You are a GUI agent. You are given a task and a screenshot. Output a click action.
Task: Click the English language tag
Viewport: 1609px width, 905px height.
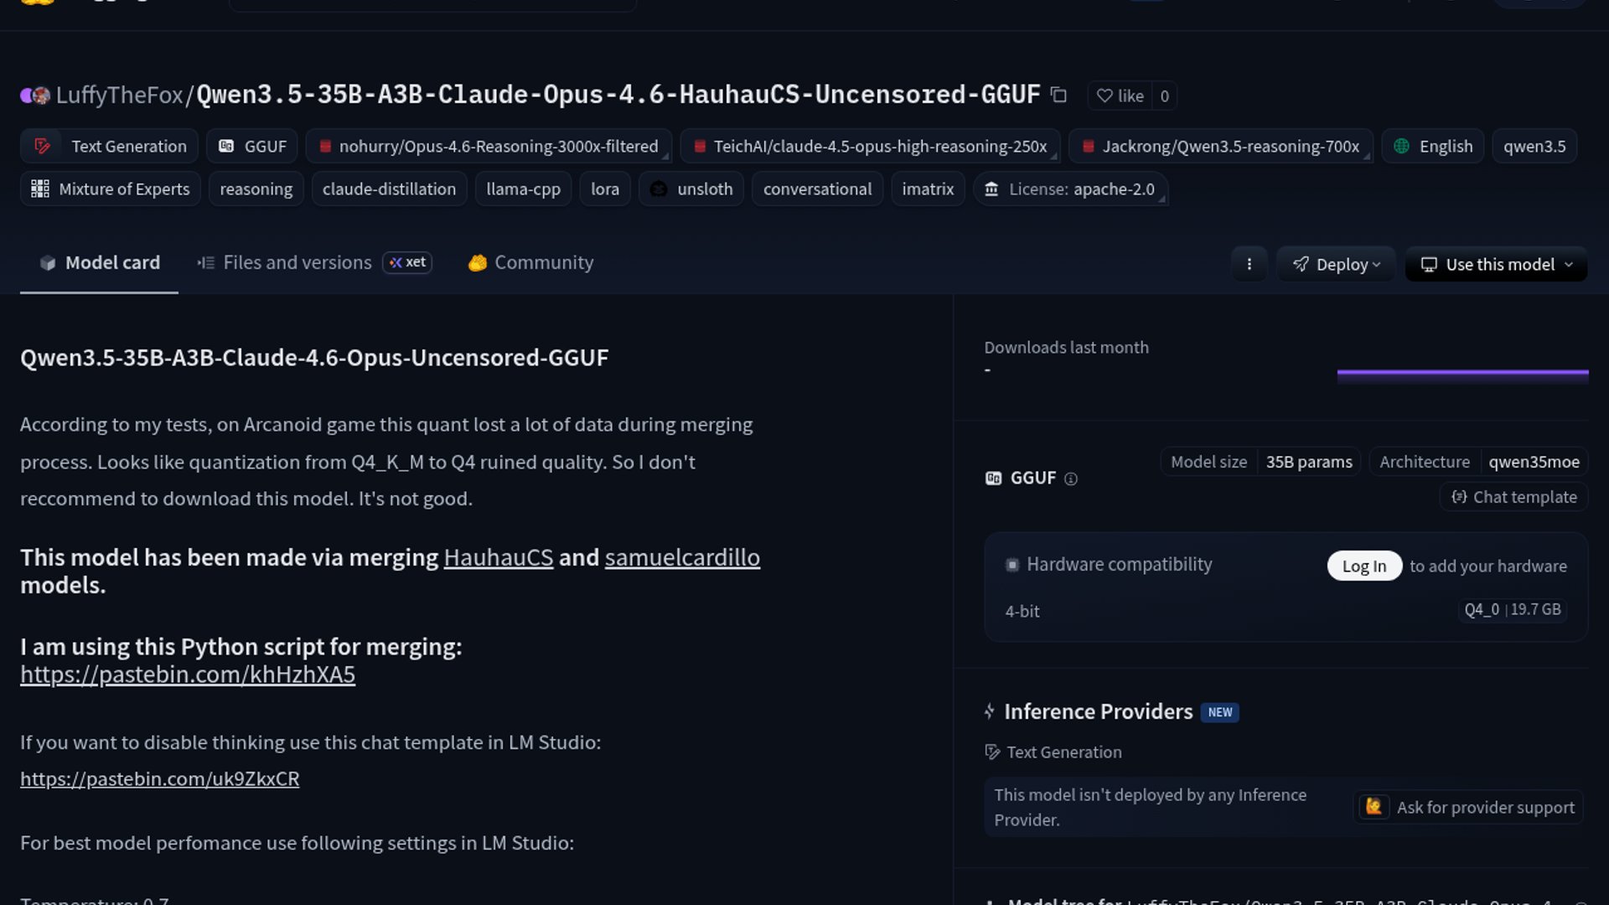1433,146
